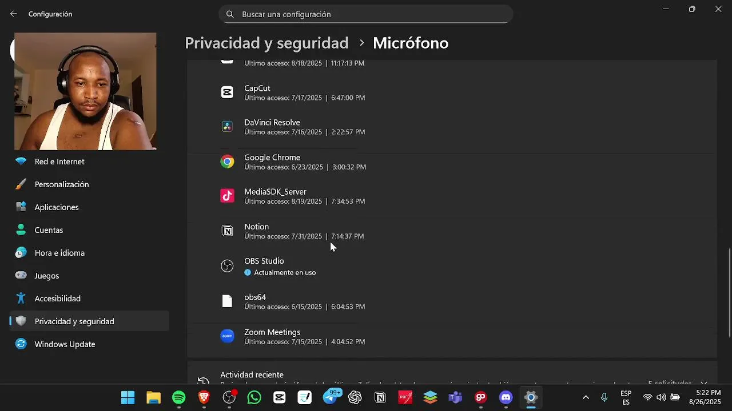The width and height of the screenshot is (732, 411).
Task: Open WhatsApp from the taskbar
Action: click(x=254, y=397)
